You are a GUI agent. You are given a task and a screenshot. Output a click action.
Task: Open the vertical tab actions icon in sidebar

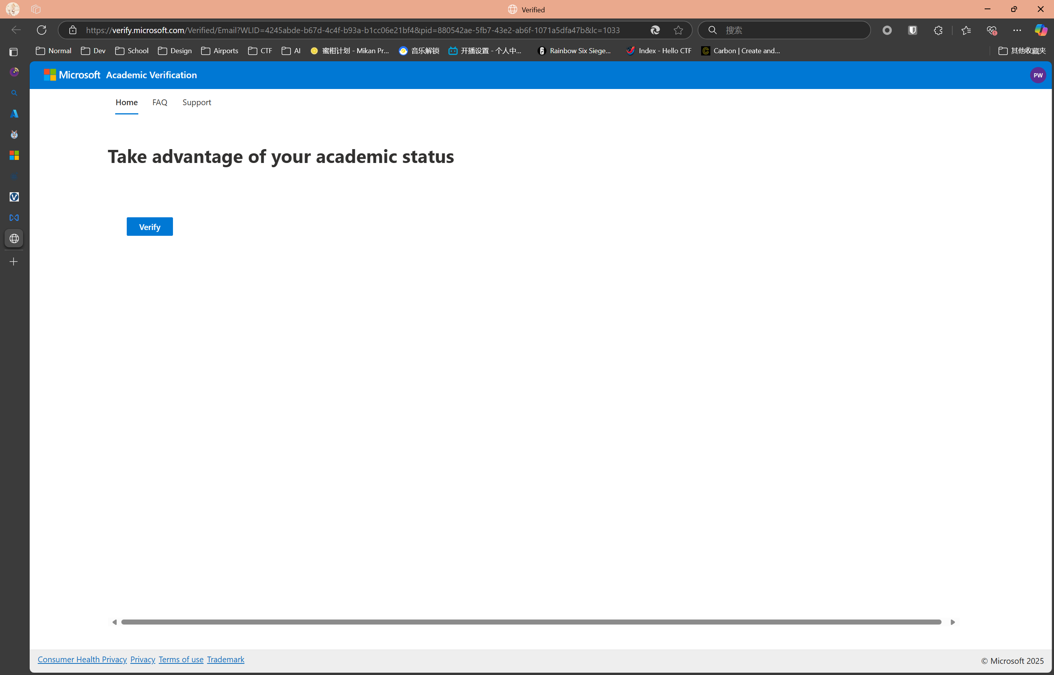[13, 52]
